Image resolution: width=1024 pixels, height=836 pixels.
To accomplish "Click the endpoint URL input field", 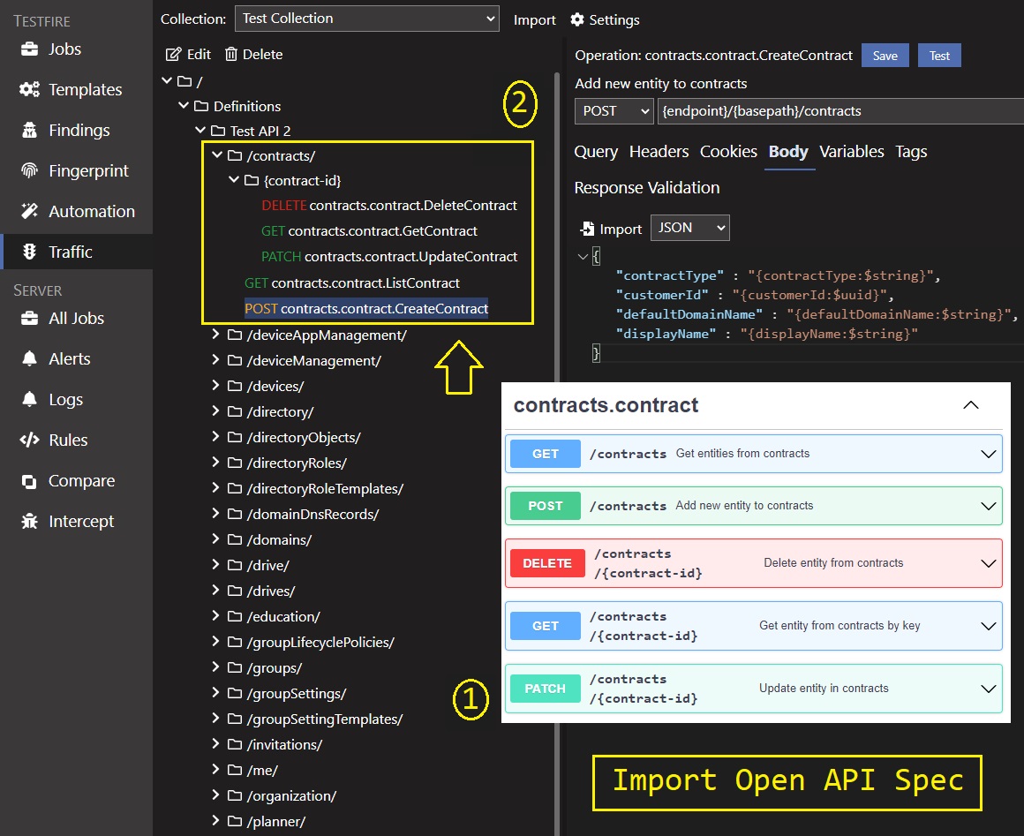I will (x=840, y=111).
